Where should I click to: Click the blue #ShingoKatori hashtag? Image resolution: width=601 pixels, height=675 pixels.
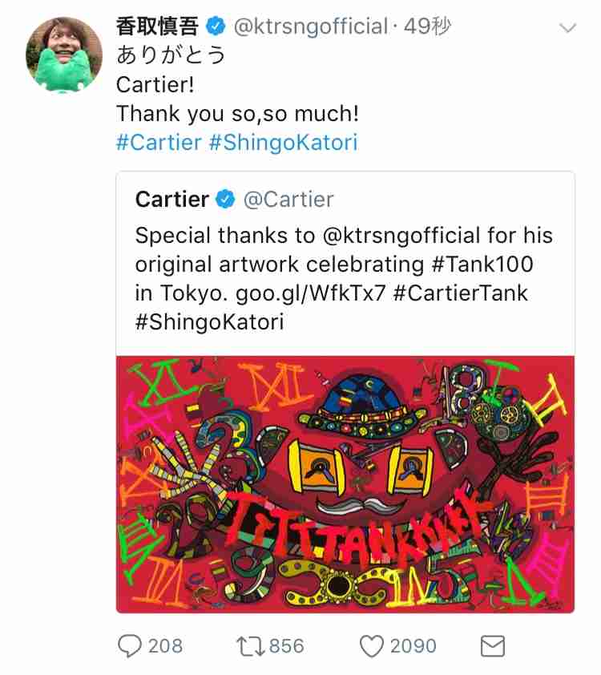(x=283, y=143)
